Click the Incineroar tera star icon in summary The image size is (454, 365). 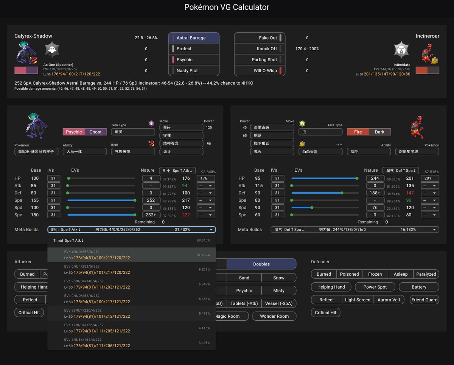click(401, 50)
